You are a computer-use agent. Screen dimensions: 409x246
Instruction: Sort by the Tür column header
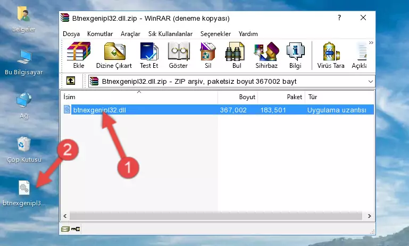tap(339, 97)
